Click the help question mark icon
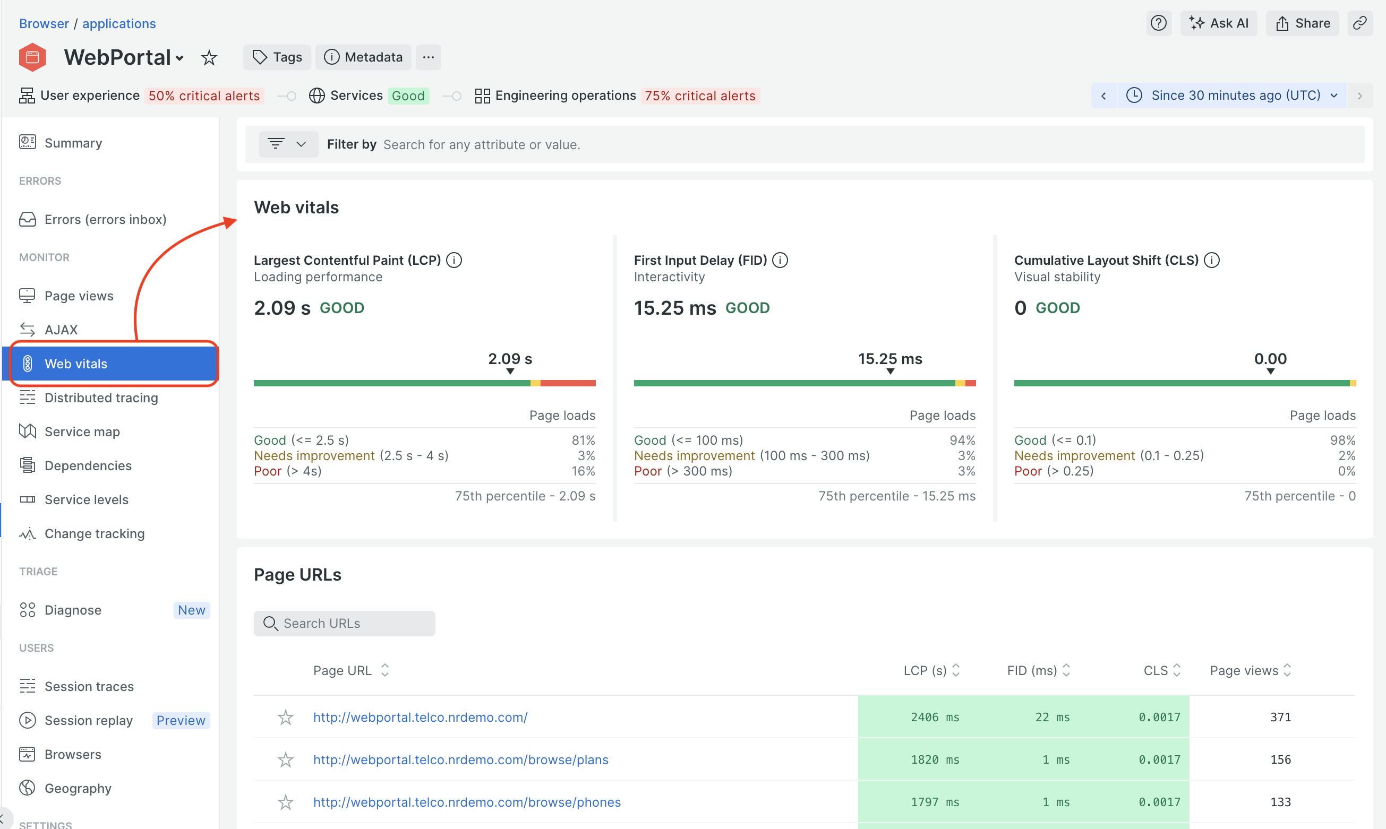 (x=1159, y=23)
